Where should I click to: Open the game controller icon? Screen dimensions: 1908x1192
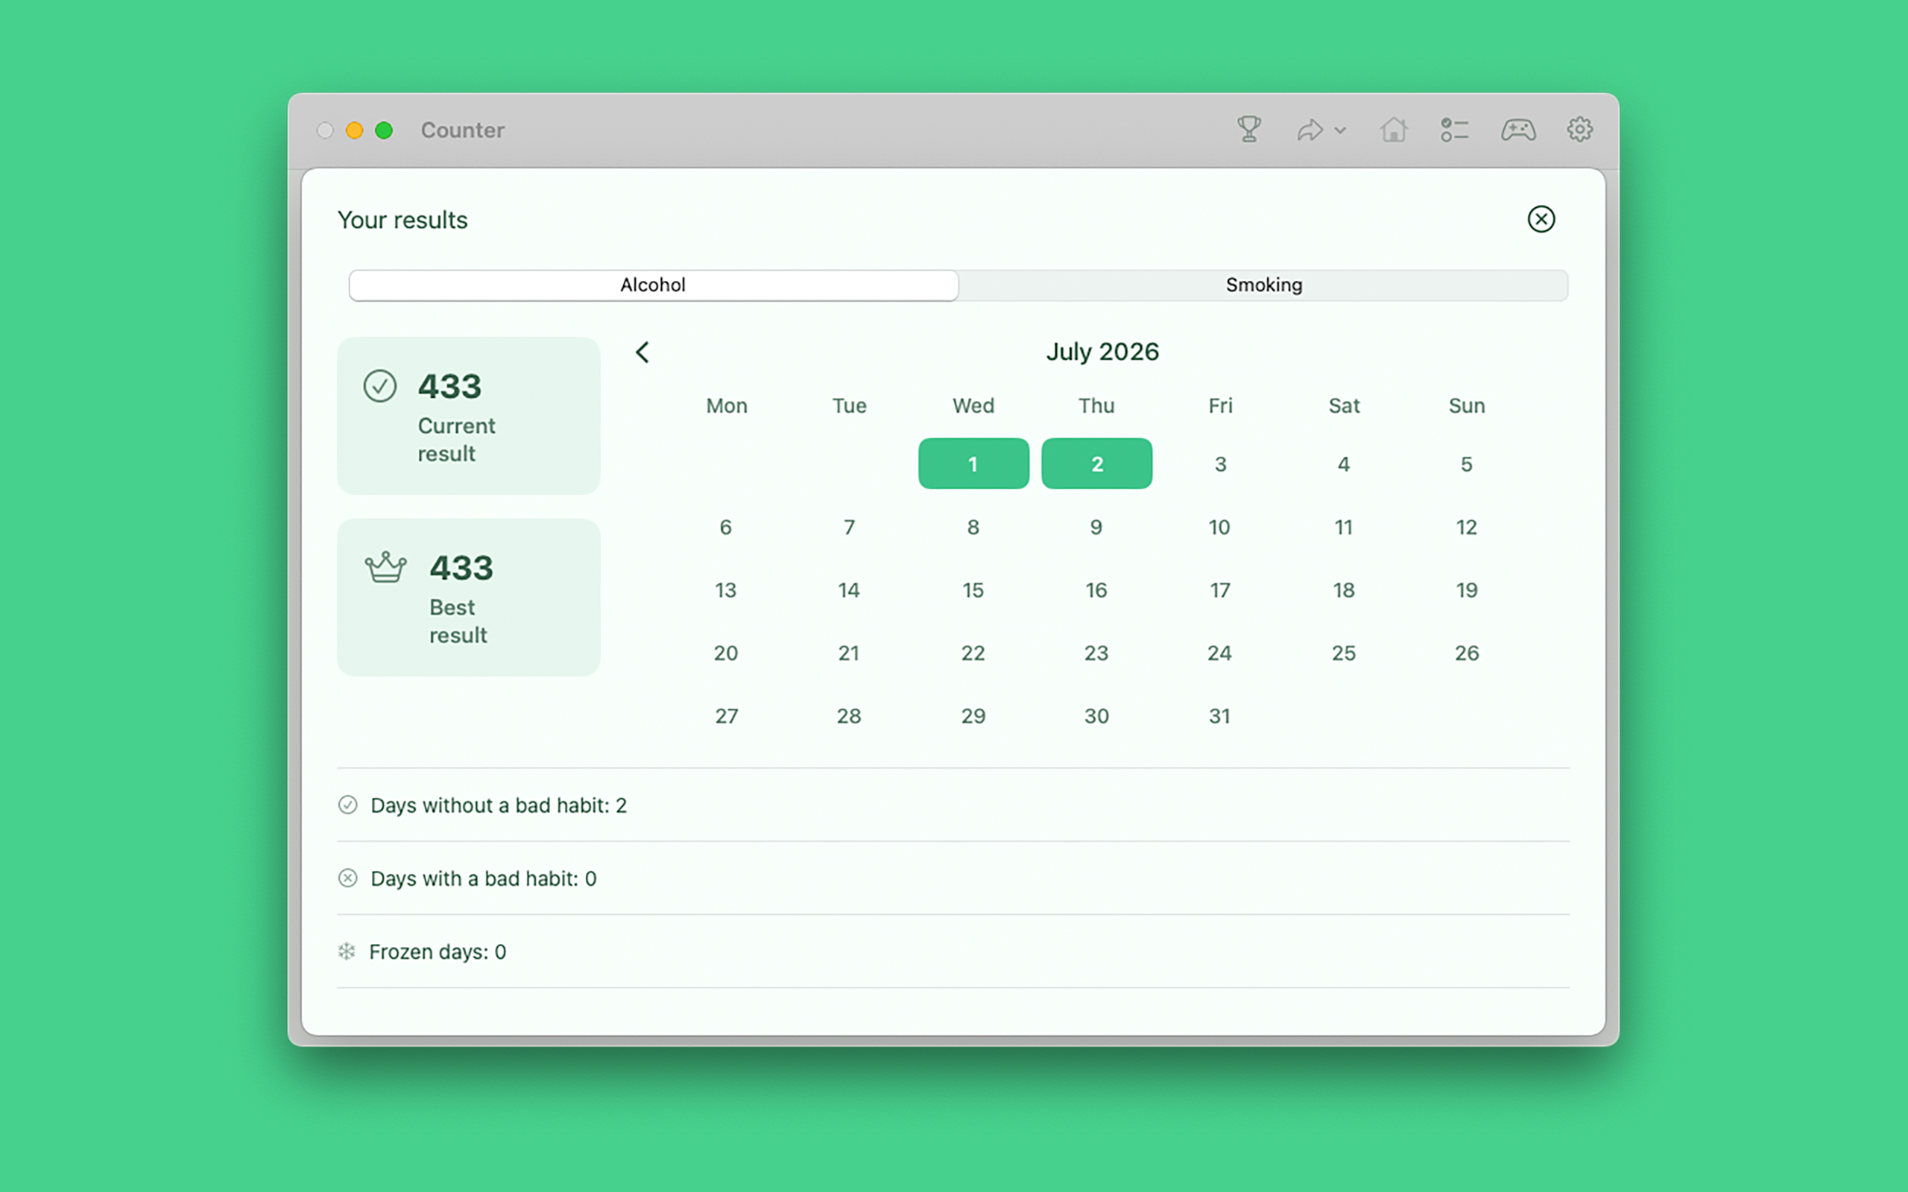(x=1517, y=130)
